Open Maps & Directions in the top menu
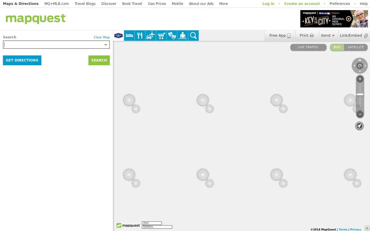Viewport: 370px width, 231px height. tap(21, 4)
